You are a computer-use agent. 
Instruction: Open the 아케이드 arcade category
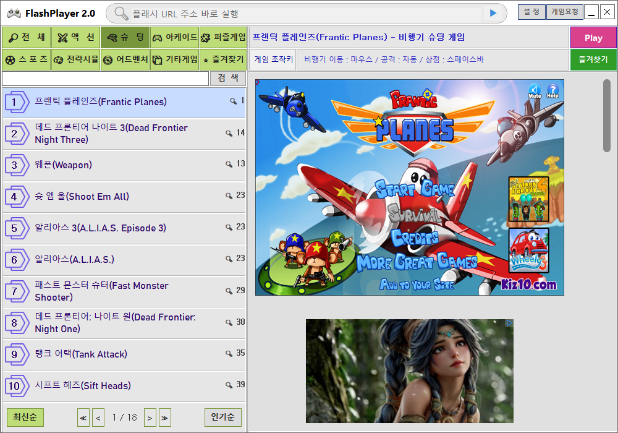[x=175, y=38]
